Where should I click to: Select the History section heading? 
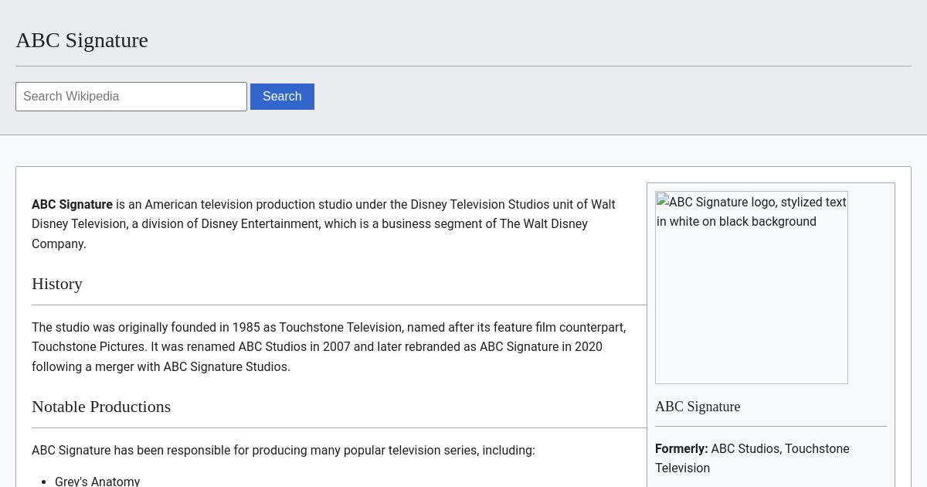(x=57, y=284)
